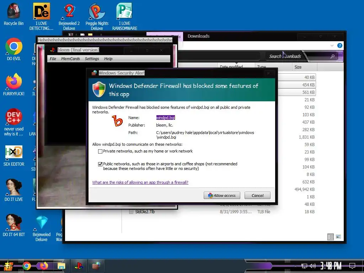
Task: Show hidden tray icons chevron
Action: tap(295, 266)
